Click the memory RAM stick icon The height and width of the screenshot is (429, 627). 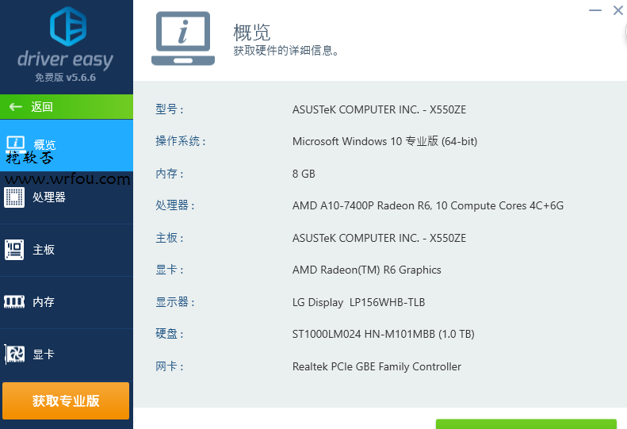(x=14, y=302)
